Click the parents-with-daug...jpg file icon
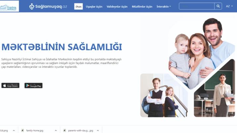Image resolution: width=237 pixels, height=133 pixels. pos(65,130)
